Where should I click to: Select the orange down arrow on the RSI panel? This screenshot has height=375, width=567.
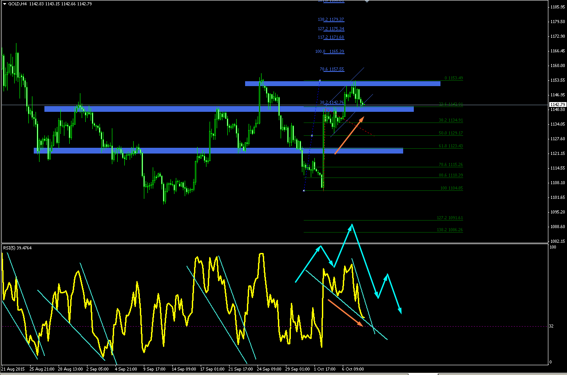345,313
